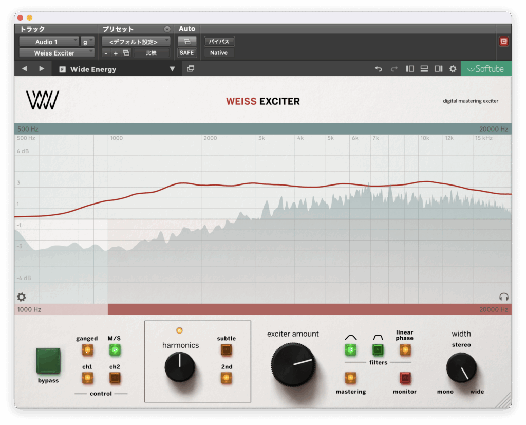The image size is (526, 425).
Task: Click the Auto header label
Action: [x=187, y=29]
